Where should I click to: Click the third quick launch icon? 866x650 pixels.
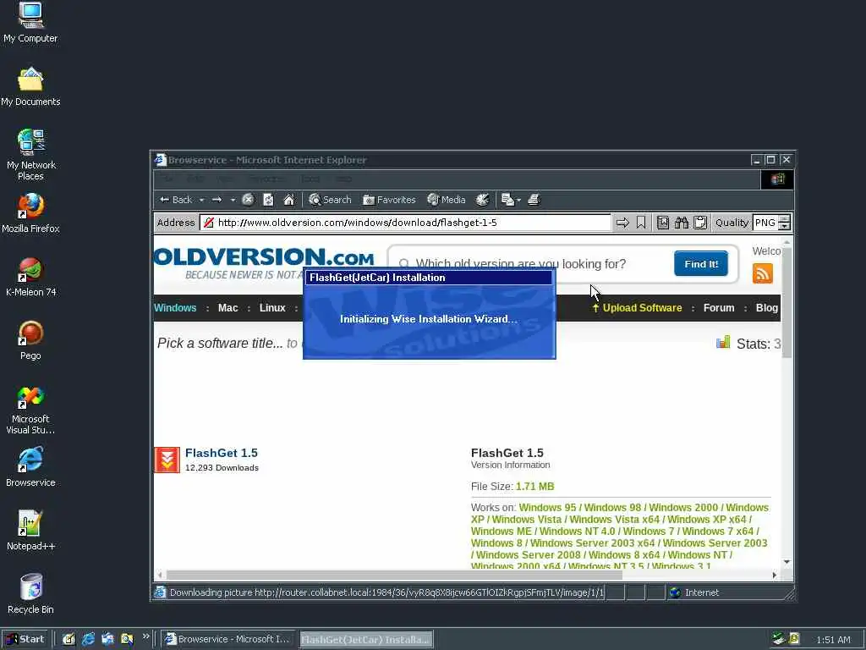pyautogui.click(x=107, y=640)
